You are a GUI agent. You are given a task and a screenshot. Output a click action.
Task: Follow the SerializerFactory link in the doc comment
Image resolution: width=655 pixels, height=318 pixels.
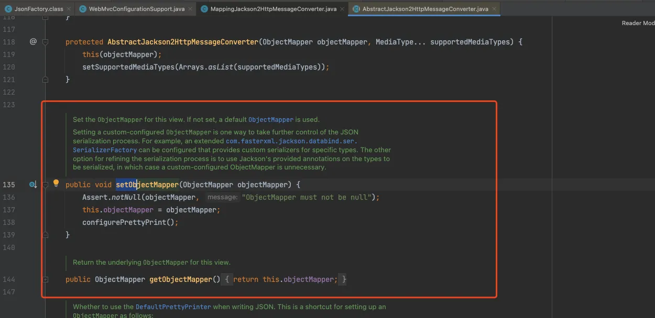105,150
